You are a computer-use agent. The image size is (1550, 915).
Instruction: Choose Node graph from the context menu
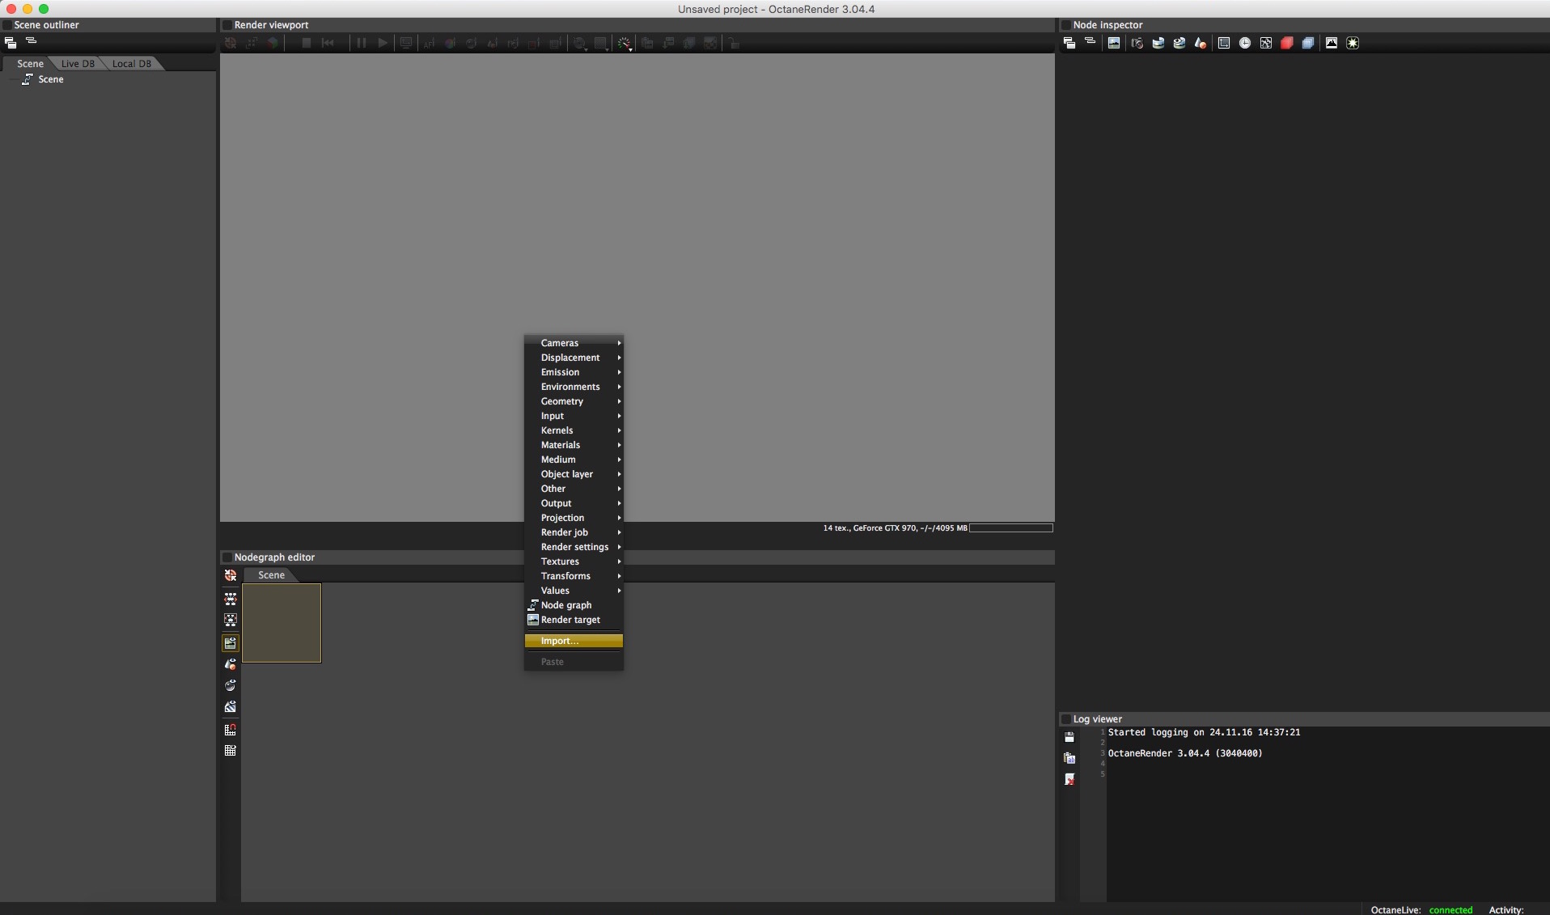[574, 605]
